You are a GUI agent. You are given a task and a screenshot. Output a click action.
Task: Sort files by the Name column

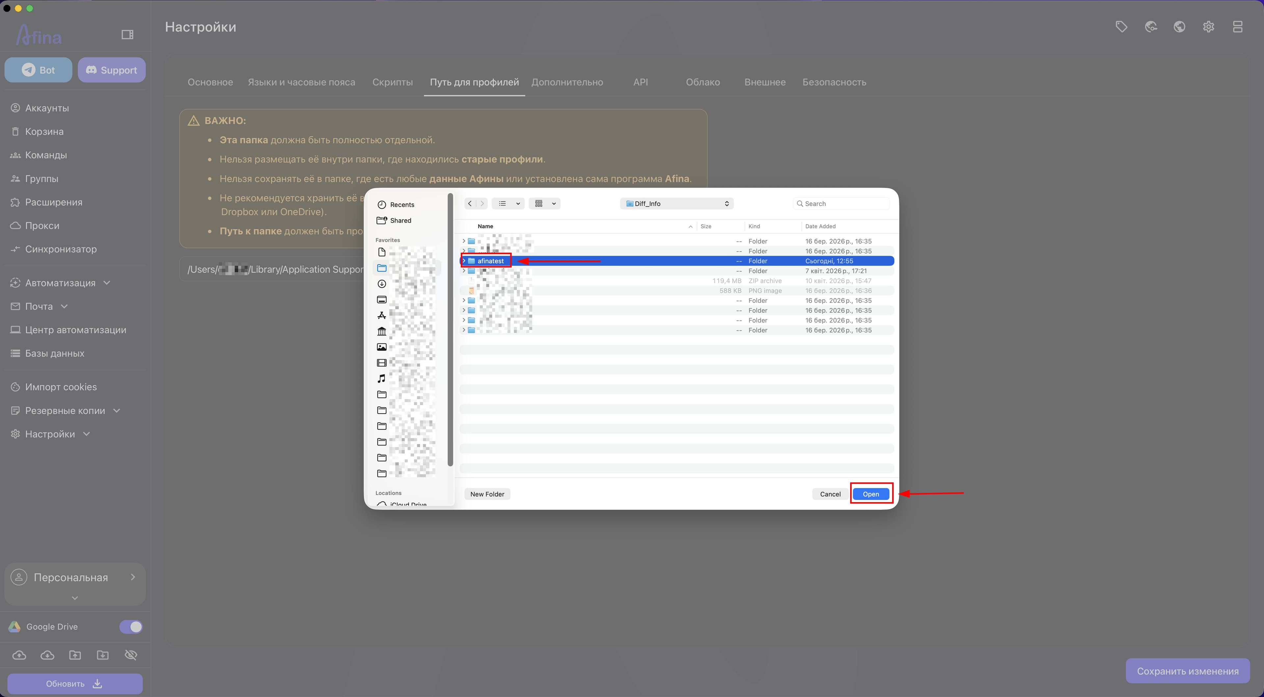pyautogui.click(x=485, y=226)
